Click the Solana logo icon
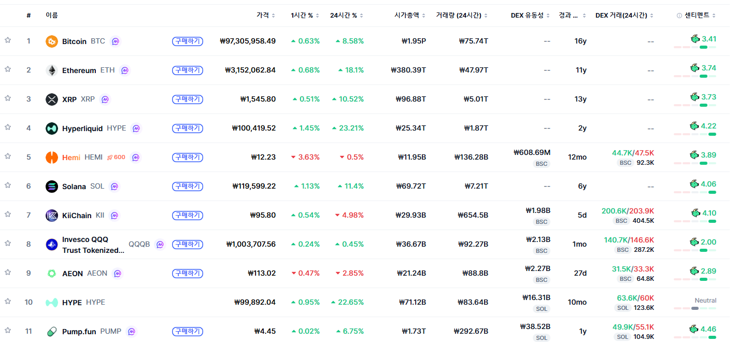The image size is (738, 342). (52, 187)
